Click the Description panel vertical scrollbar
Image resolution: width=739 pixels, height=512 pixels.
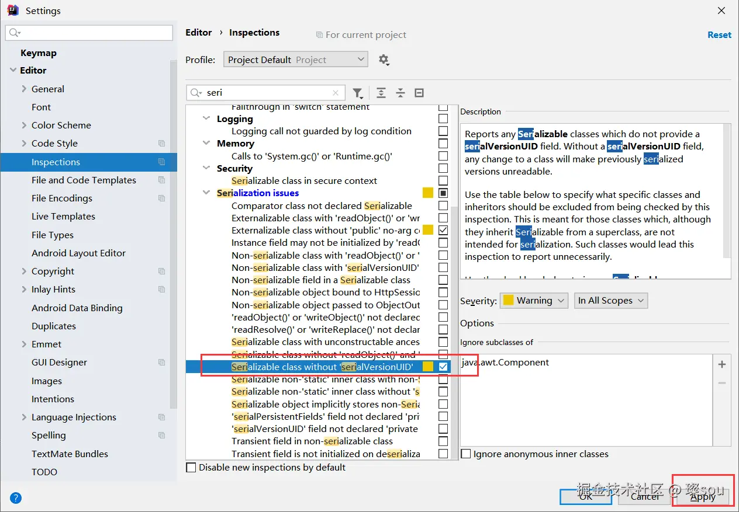(x=727, y=191)
